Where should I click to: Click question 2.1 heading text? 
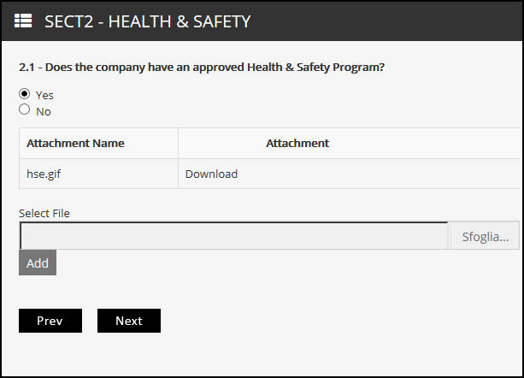pos(202,68)
